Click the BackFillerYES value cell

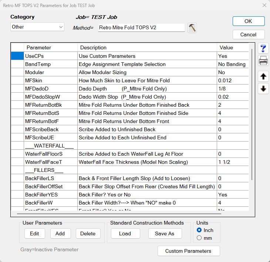point(232,195)
